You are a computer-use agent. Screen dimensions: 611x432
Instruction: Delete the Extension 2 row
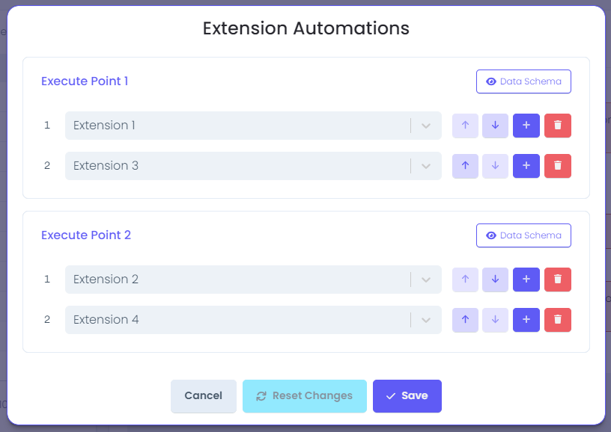tap(558, 280)
